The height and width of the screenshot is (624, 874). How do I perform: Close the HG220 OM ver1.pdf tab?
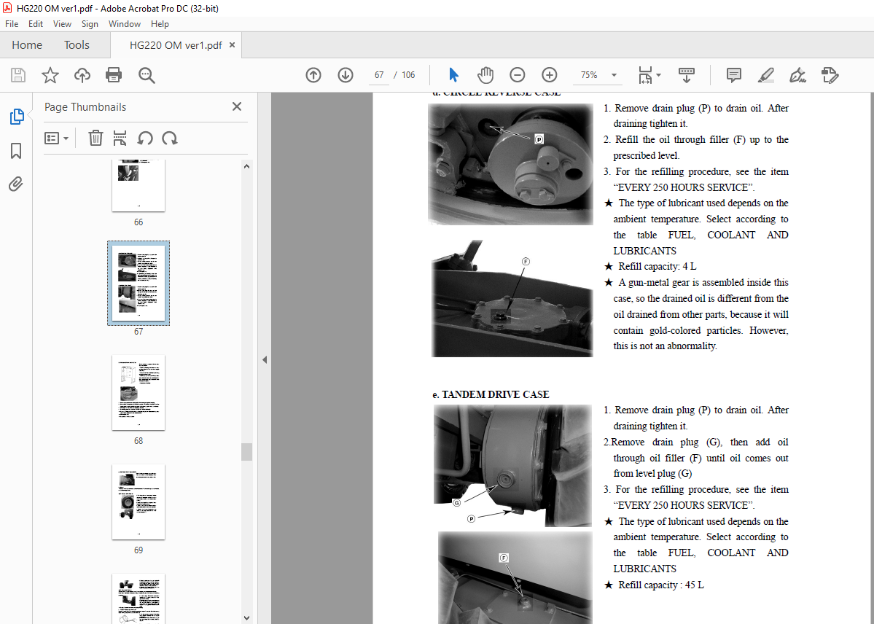click(233, 45)
